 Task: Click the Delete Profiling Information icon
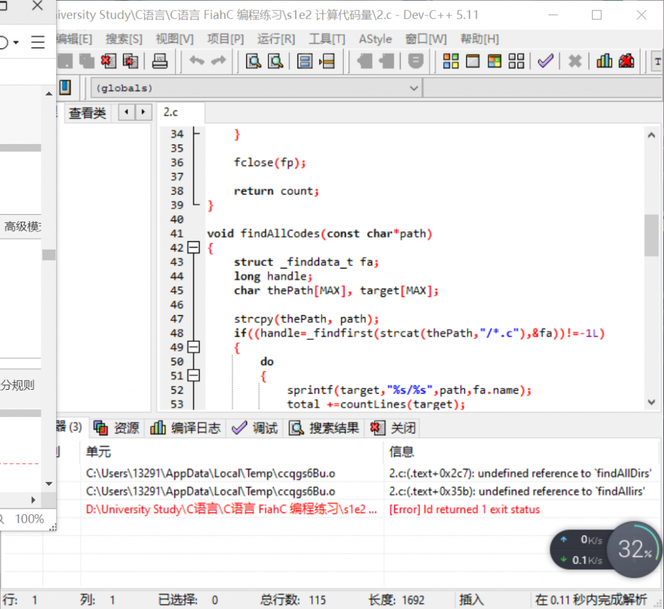626,62
